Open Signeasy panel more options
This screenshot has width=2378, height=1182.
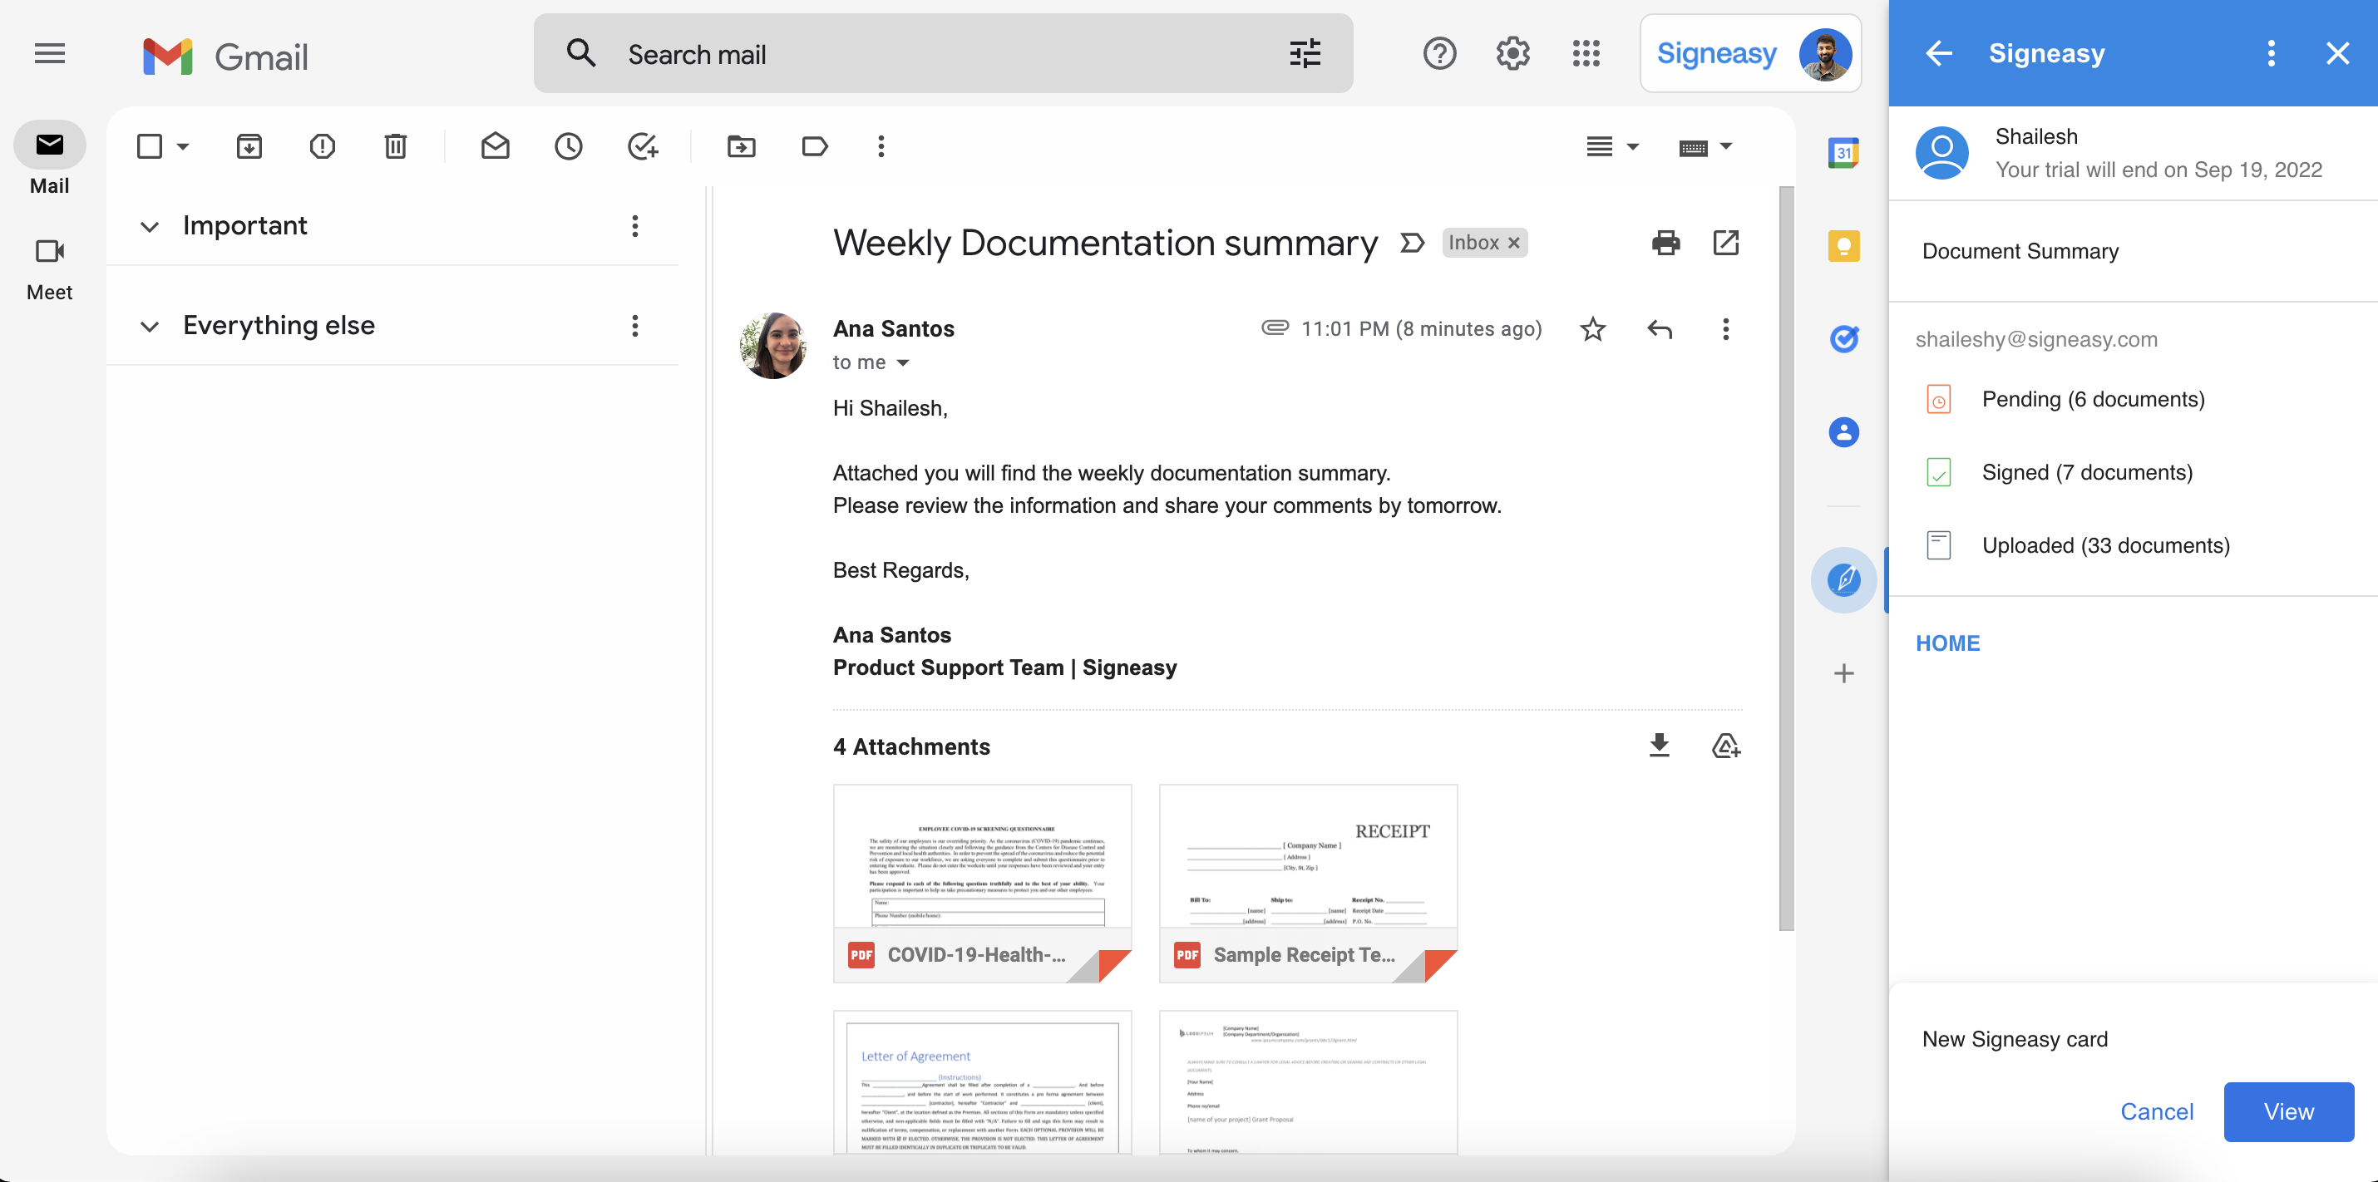click(x=2271, y=53)
